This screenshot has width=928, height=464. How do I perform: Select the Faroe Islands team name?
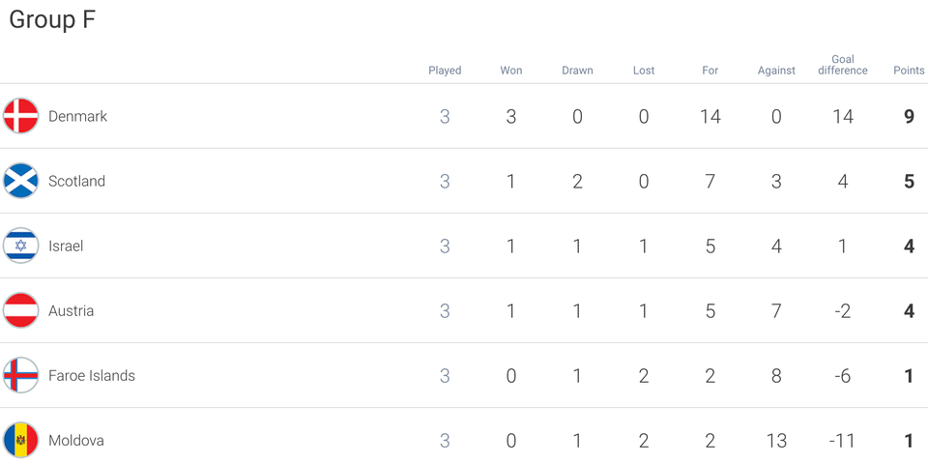click(92, 376)
